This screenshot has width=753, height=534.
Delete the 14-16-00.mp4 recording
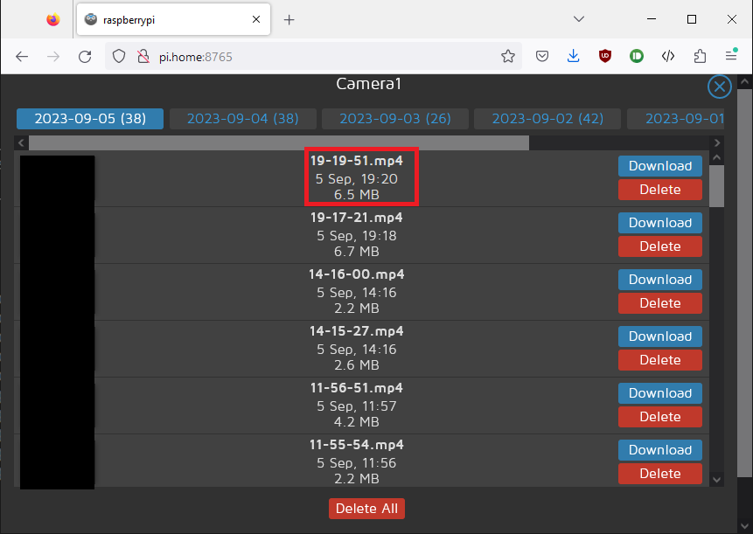click(659, 302)
